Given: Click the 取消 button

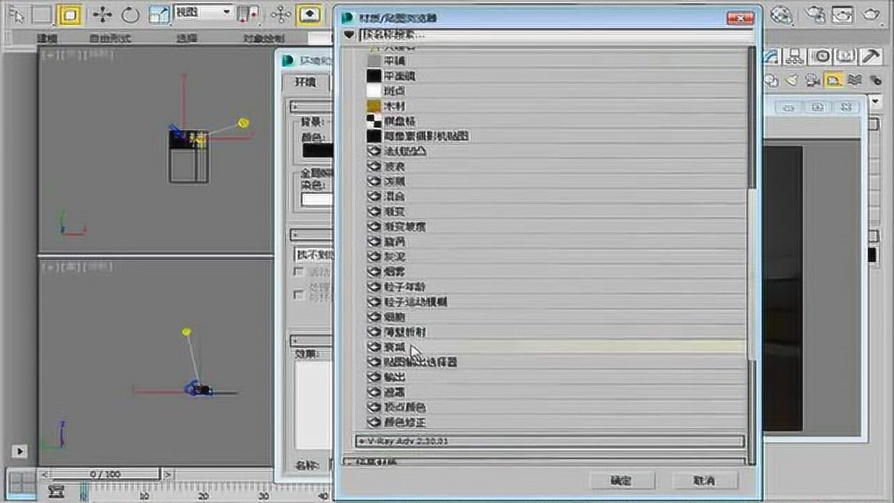Looking at the screenshot, I should pos(705,481).
